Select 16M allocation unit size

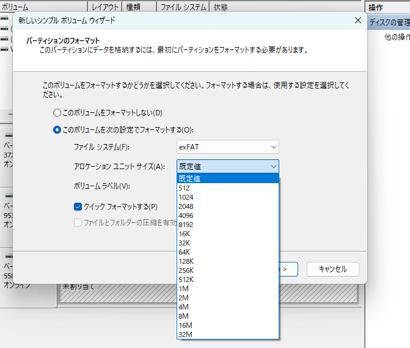(x=228, y=325)
